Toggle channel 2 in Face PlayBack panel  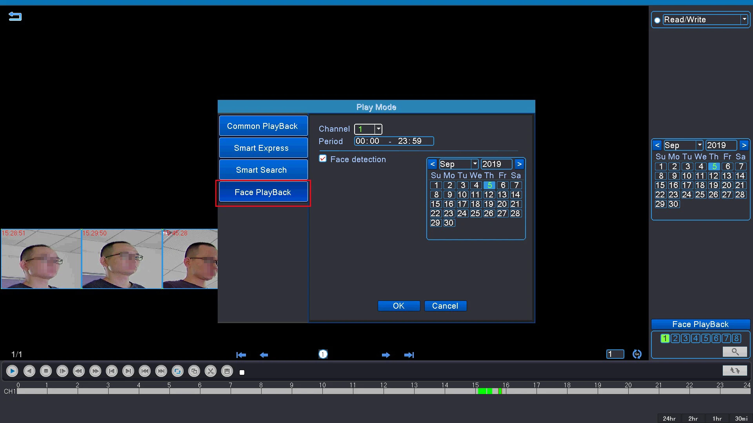pyautogui.click(x=675, y=338)
